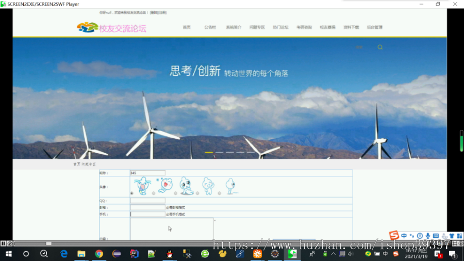Viewport: 464px width, 261px height.
Task: Open 校友募捐 navigation item
Action: pos(327,27)
